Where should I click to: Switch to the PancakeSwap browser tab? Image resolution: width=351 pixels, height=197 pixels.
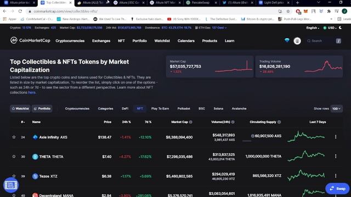[201, 3]
